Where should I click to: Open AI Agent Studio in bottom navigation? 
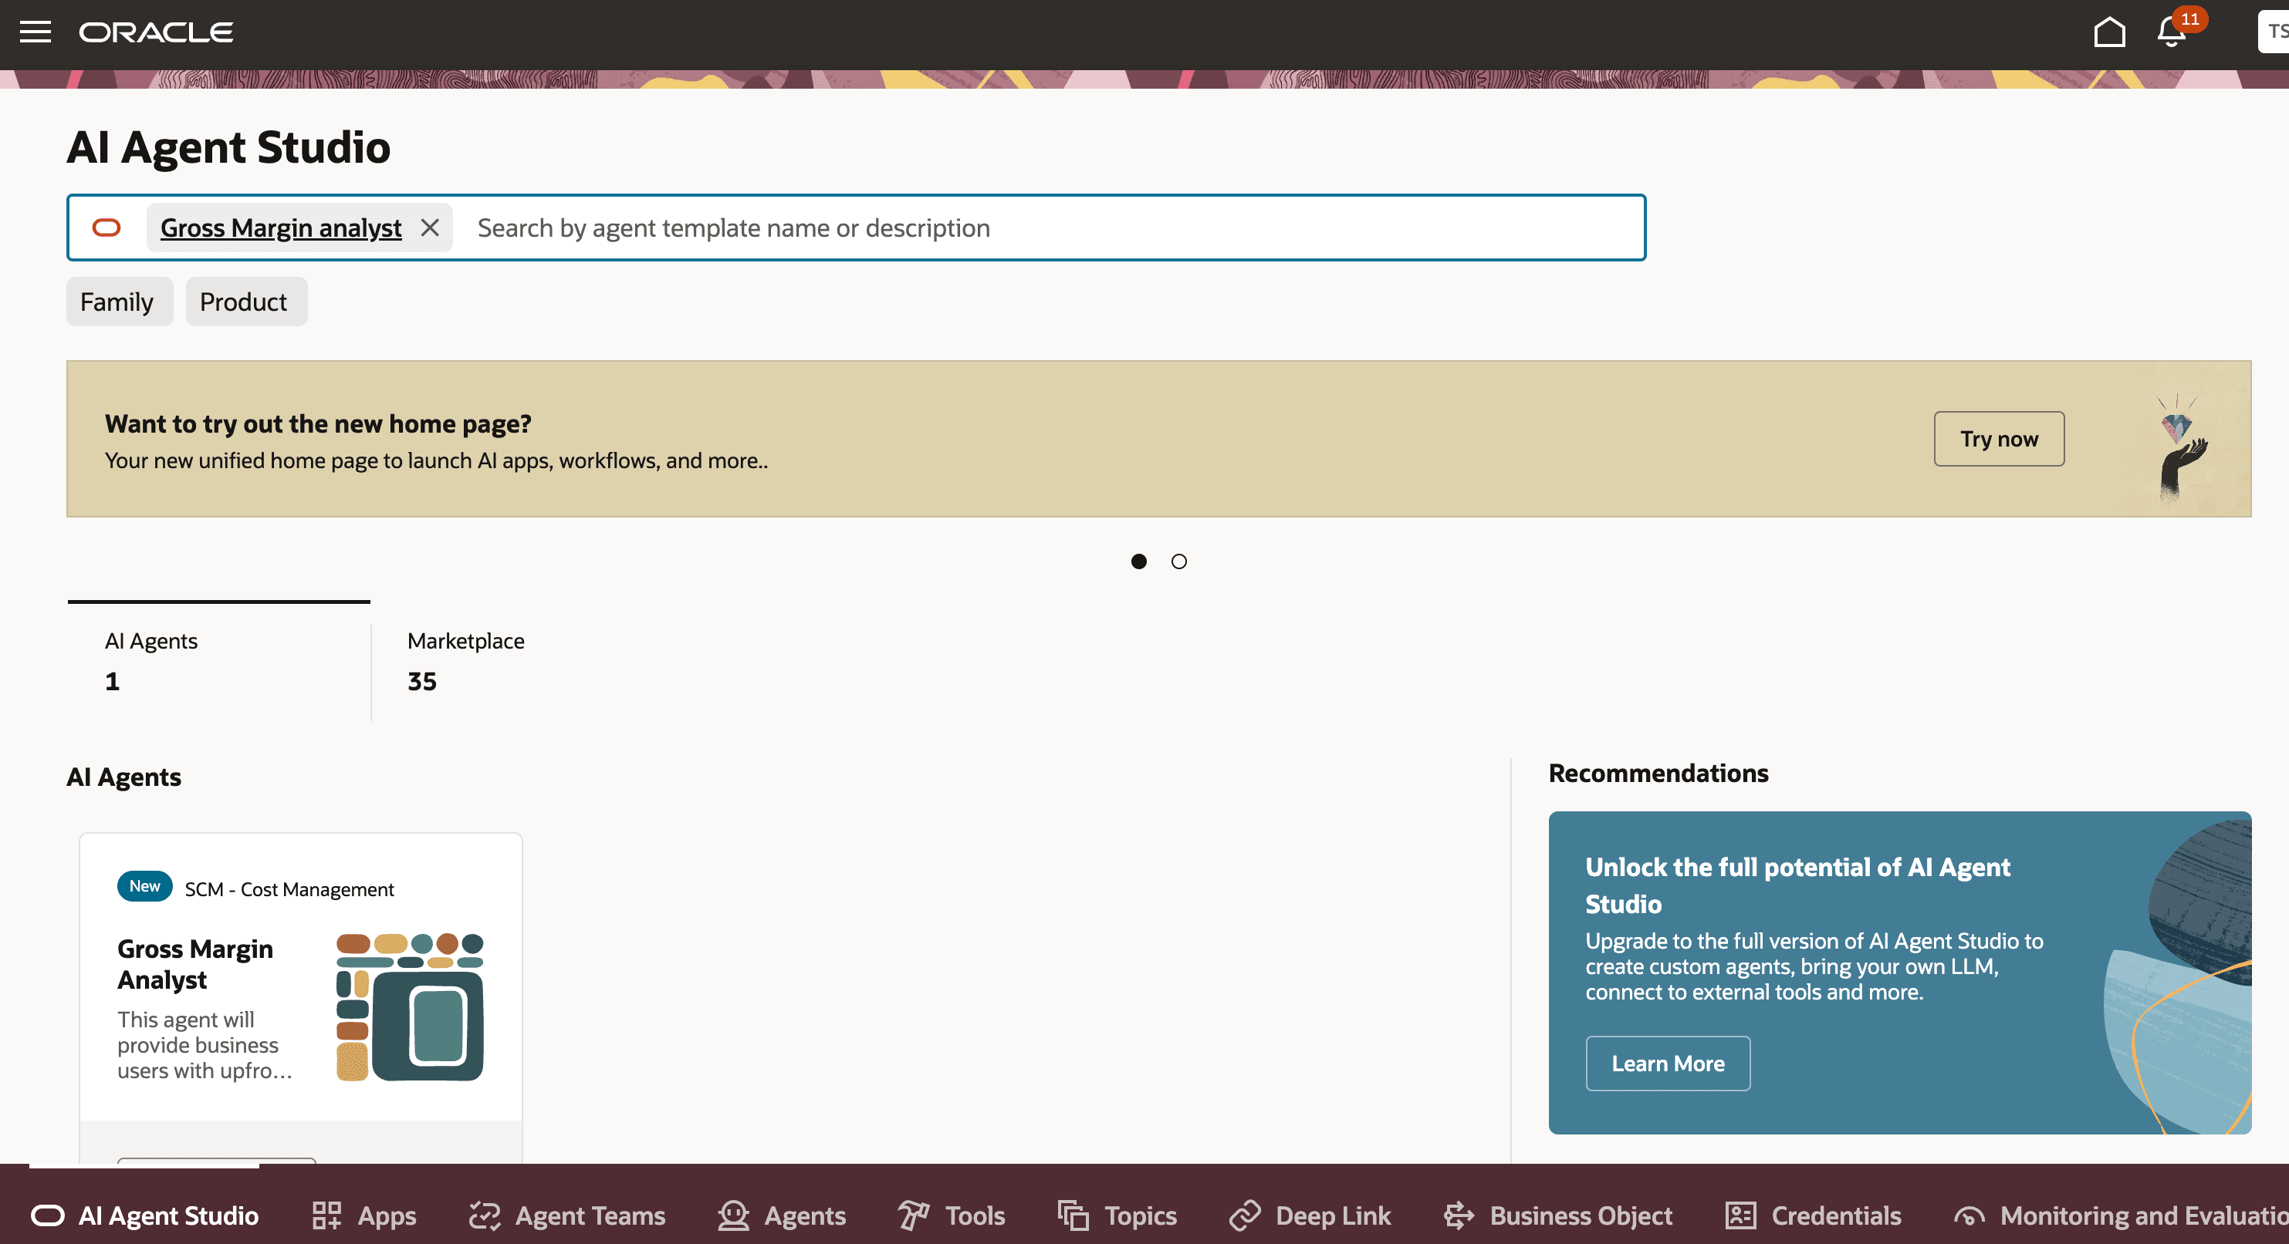[145, 1215]
